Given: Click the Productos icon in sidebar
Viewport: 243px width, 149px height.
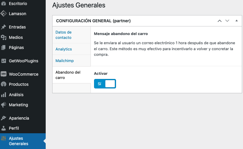Looking at the screenshot, I should pos(4,84).
